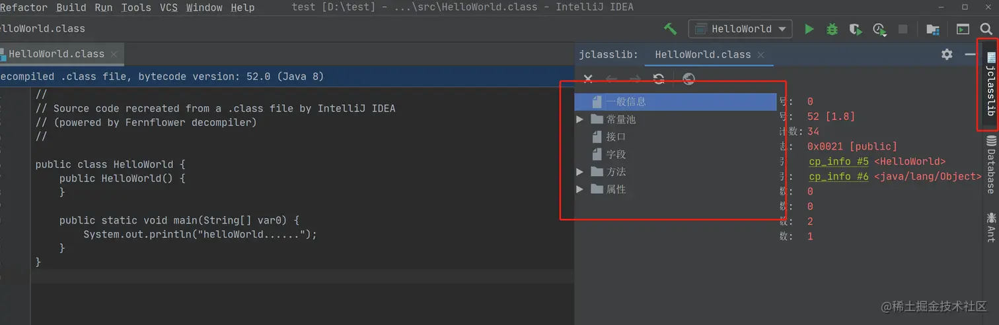Click the 52 [1.8] major version value
The width and height of the screenshot is (999, 325).
coord(831,117)
